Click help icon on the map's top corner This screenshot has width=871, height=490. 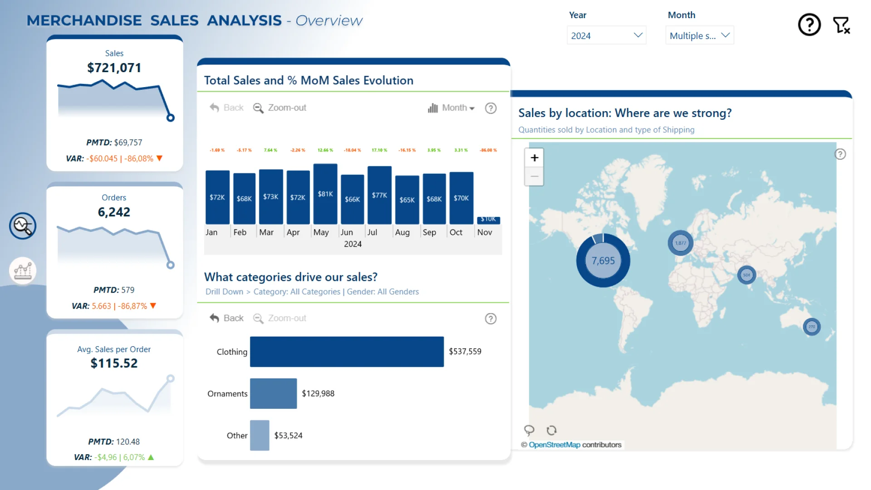(x=840, y=154)
